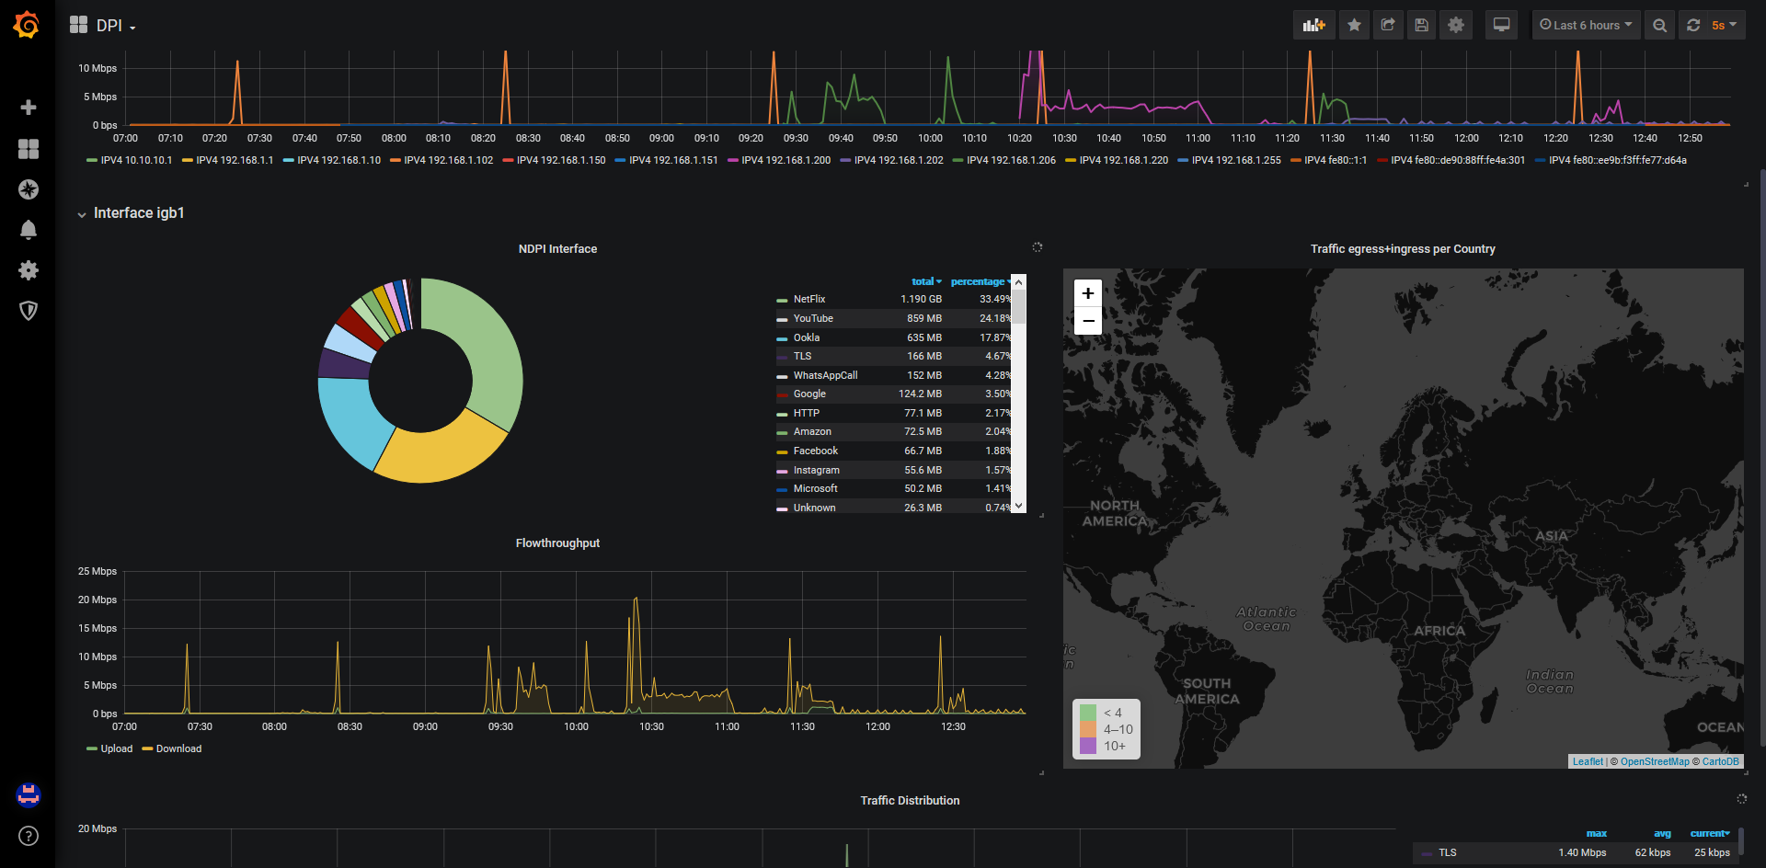Open the Last 6 hours time picker
The width and height of the screenshot is (1766, 868).
[x=1586, y=25]
